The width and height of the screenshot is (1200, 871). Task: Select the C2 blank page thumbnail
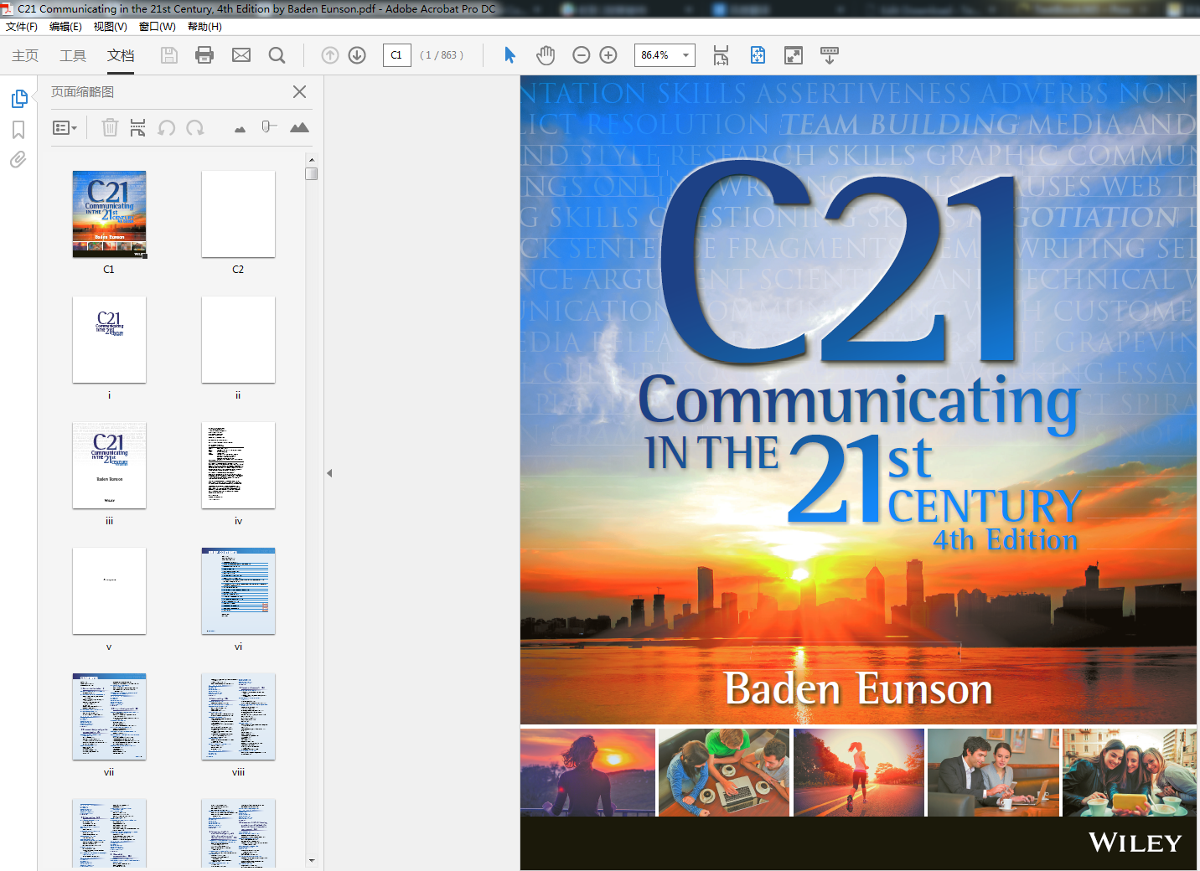tap(238, 214)
